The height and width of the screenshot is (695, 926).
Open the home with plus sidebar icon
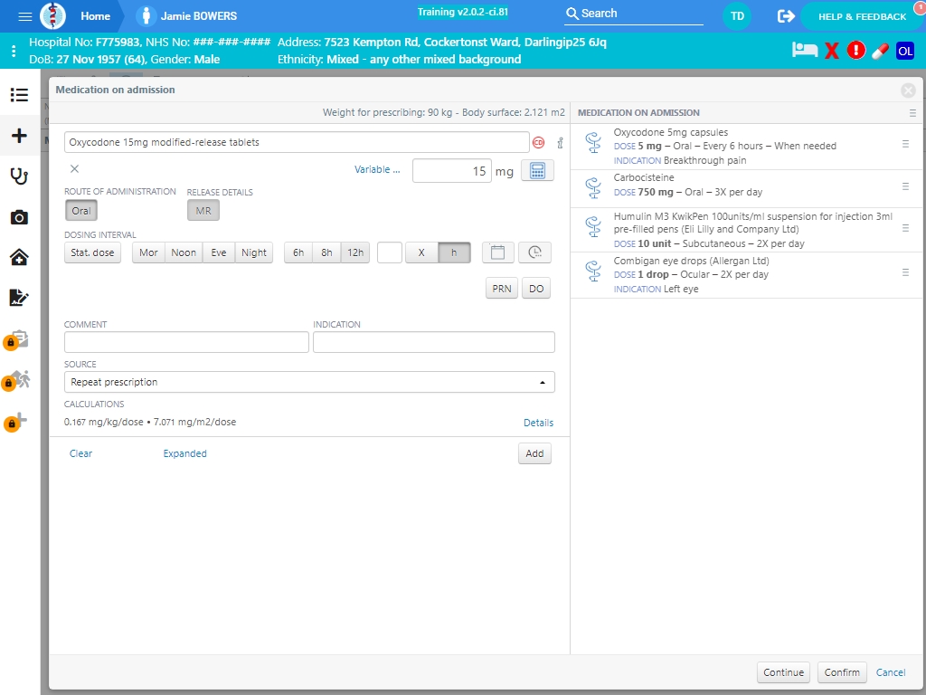point(19,257)
